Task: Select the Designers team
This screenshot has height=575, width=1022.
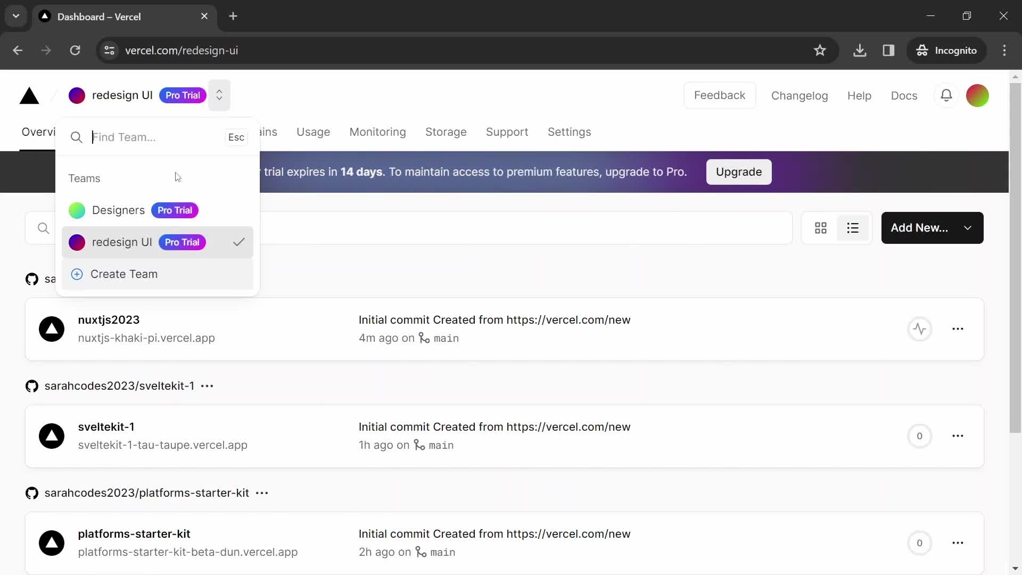Action: point(158,210)
